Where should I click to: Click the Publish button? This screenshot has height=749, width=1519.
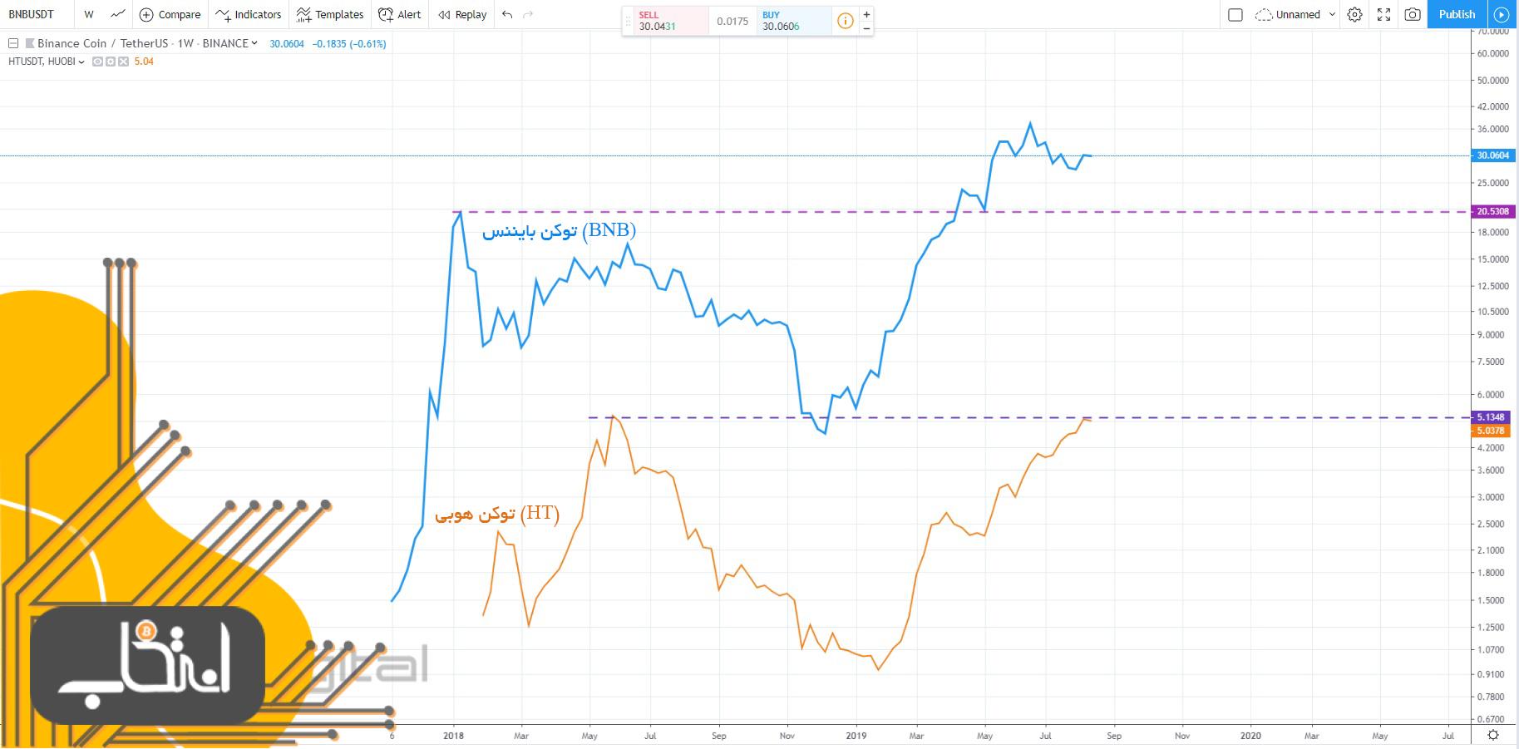click(x=1457, y=14)
